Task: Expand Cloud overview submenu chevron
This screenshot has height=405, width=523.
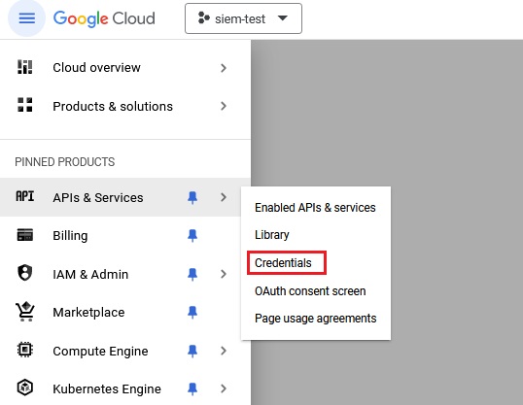Action: click(x=224, y=68)
